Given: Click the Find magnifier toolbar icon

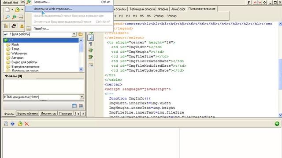Looking at the screenshot, I should point(7,17).
